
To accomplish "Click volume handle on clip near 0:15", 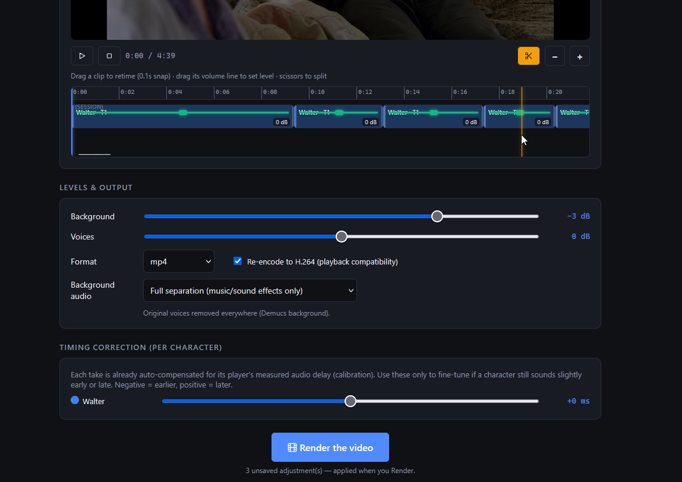I will 434,113.
